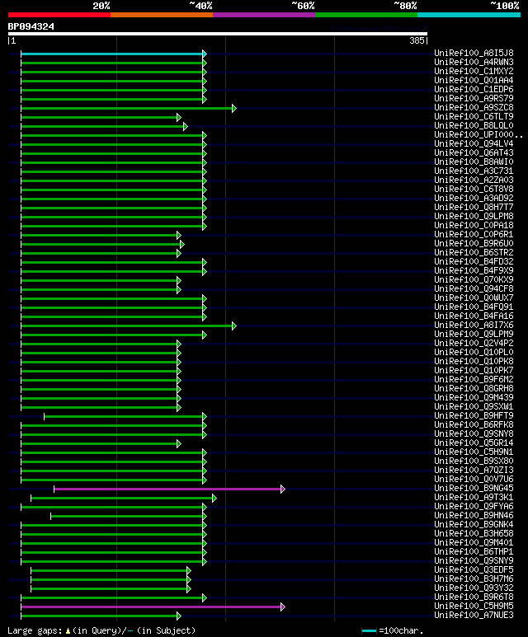Viewport: 528px width, 637px height.
Task: Click the UniRef100_C0P6R1 text
Action: (x=474, y=234)
